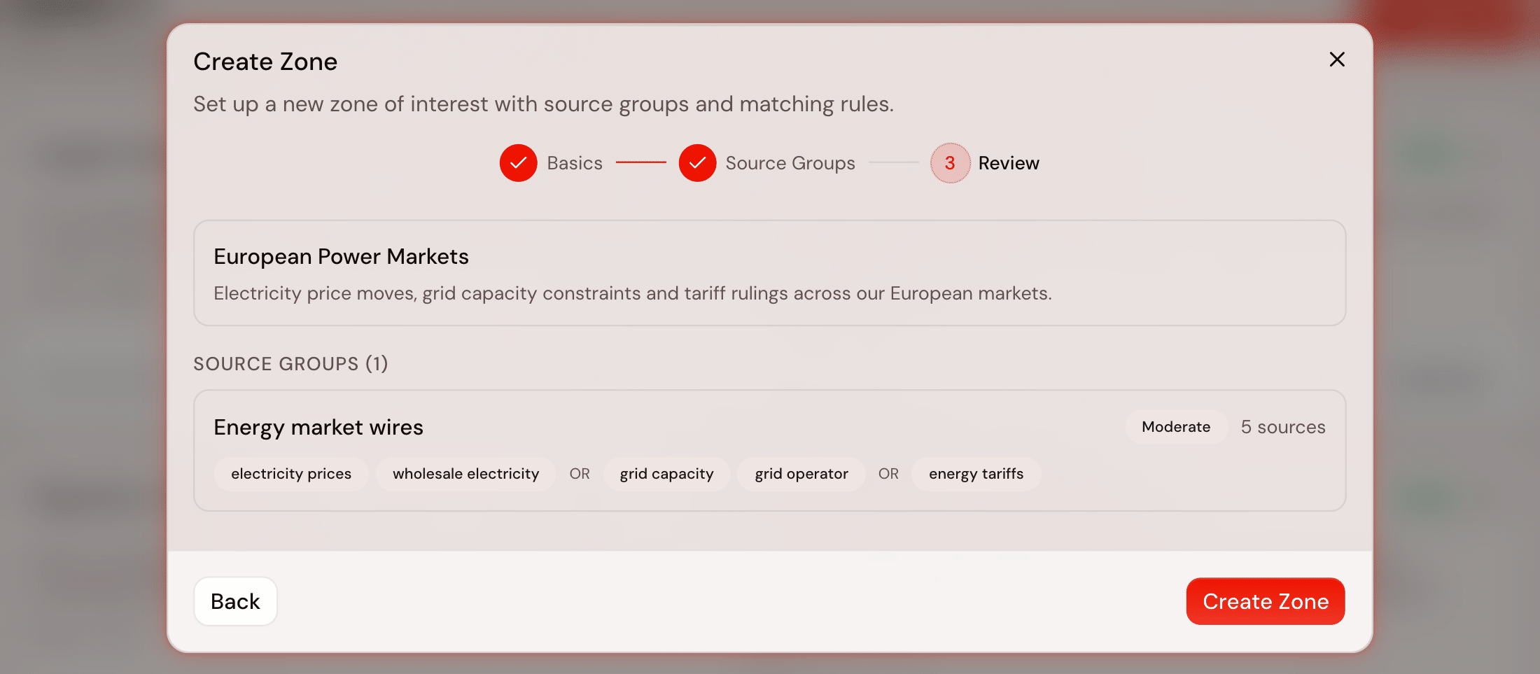Click the wholesale electricity keyword chip

point(466,474)
